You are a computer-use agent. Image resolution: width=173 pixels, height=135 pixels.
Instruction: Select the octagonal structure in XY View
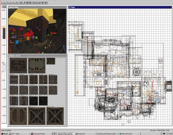click(137, 72)
